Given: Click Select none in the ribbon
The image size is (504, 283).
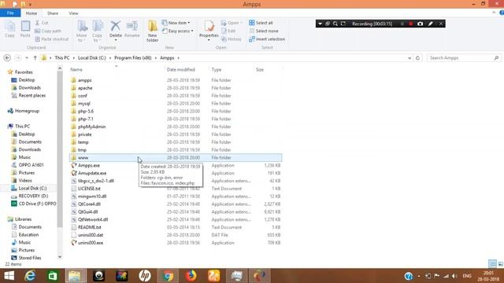Looking at the screenshot, I should (x=264, y=31).
